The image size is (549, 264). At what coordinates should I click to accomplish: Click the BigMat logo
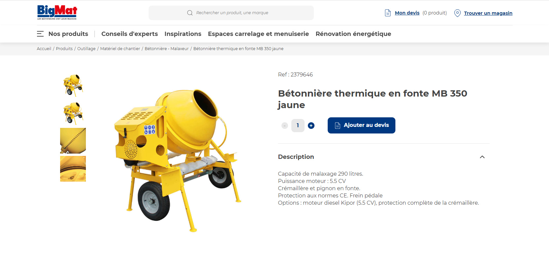coord(57,13)
